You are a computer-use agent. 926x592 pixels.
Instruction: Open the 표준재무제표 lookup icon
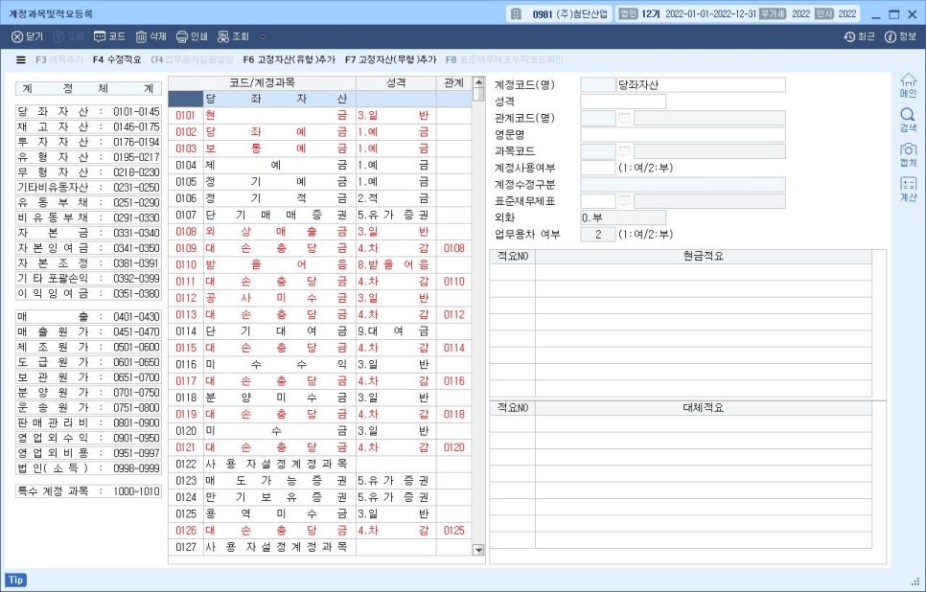(624, 201)
